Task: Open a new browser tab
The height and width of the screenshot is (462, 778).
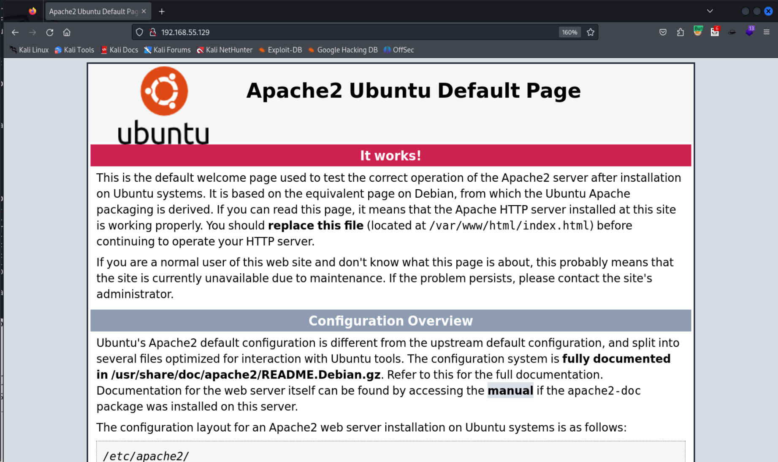Action: [x=162, y=11]
